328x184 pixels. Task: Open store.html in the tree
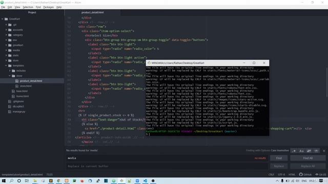pyautogui.click(x=26, y=86)
